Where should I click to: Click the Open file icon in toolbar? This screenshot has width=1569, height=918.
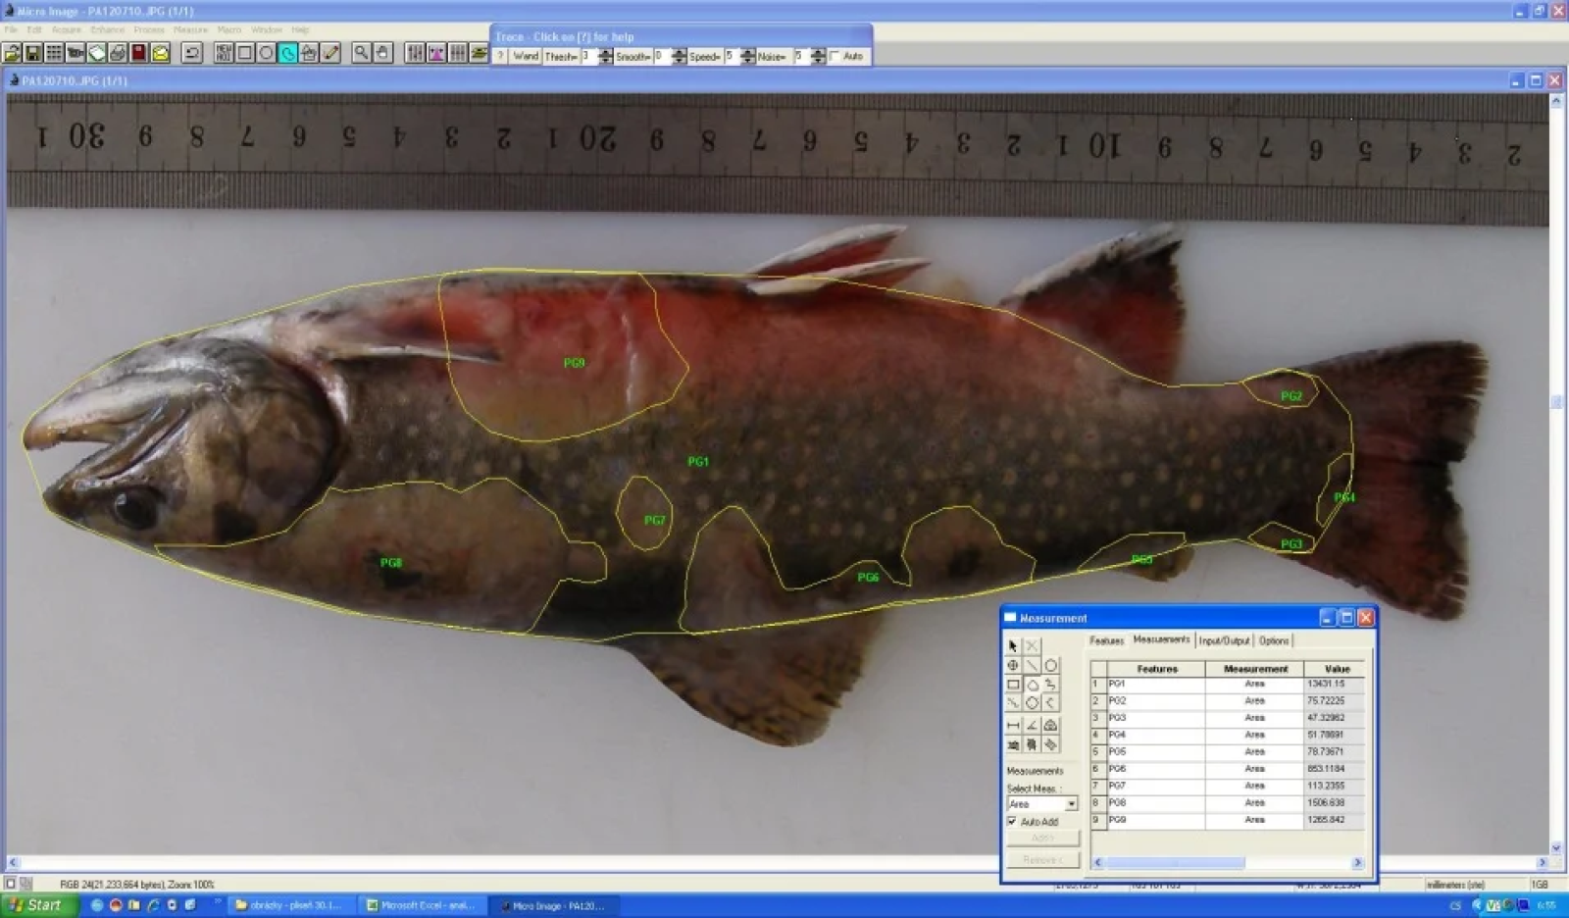(12, 53)
